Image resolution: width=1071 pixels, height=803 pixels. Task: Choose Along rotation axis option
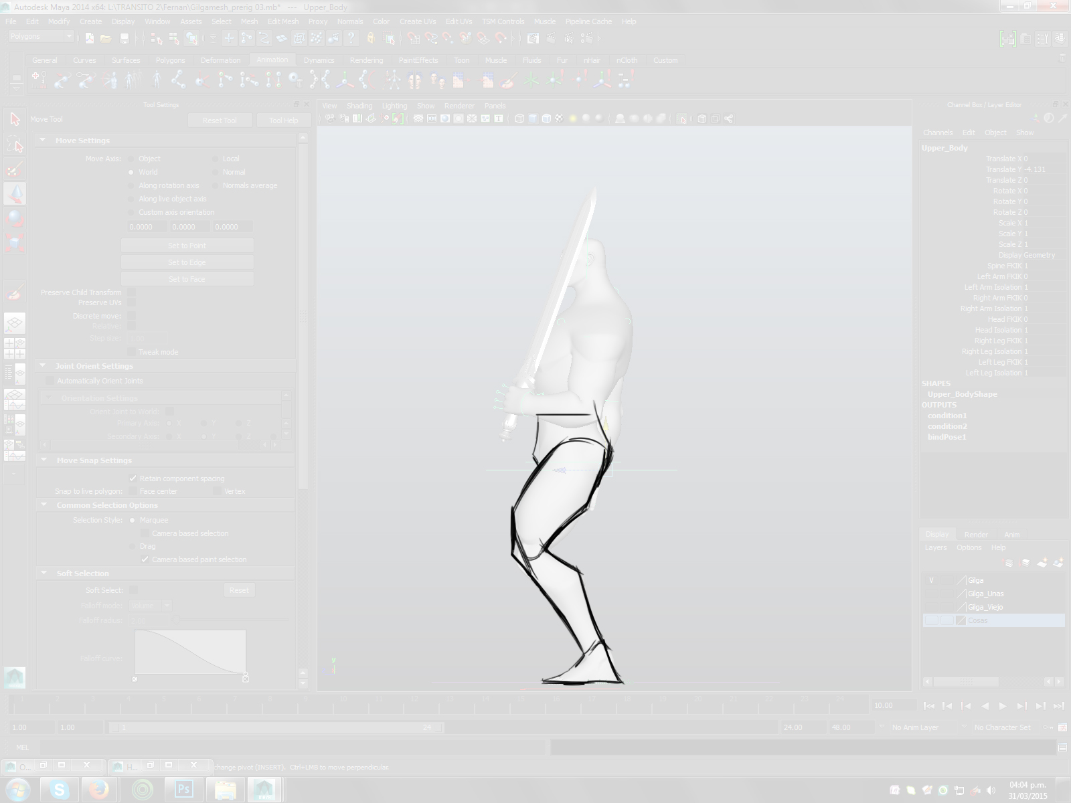tap(131, 185)
